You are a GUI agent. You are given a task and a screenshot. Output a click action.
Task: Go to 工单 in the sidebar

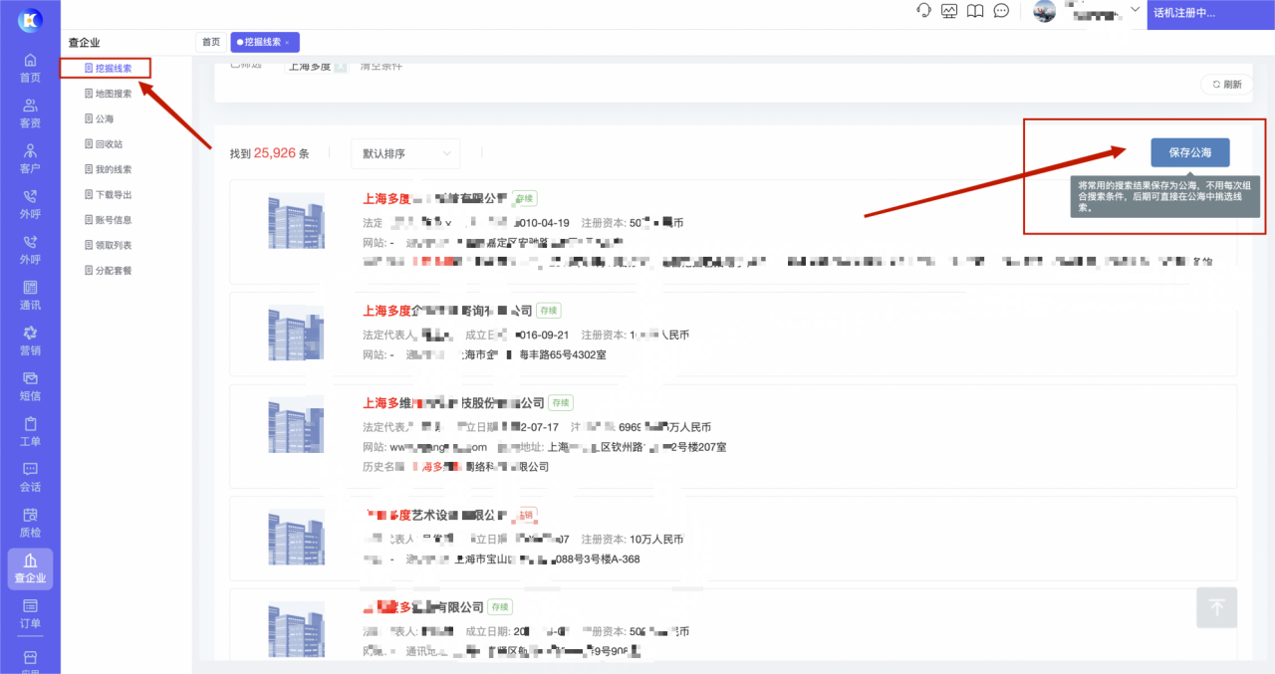(x=30, y=432)
